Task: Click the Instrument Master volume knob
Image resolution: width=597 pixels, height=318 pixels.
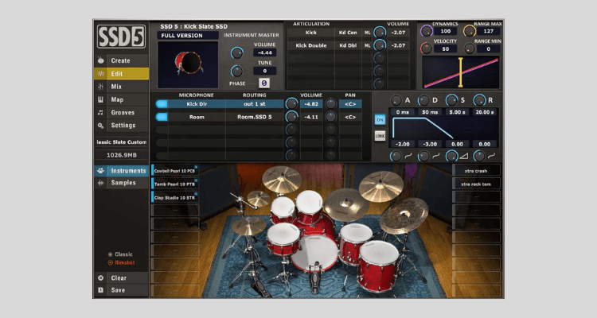Action: [237, 53]
